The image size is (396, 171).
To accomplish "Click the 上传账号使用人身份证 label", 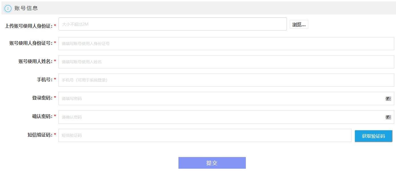I will (29, 26).
